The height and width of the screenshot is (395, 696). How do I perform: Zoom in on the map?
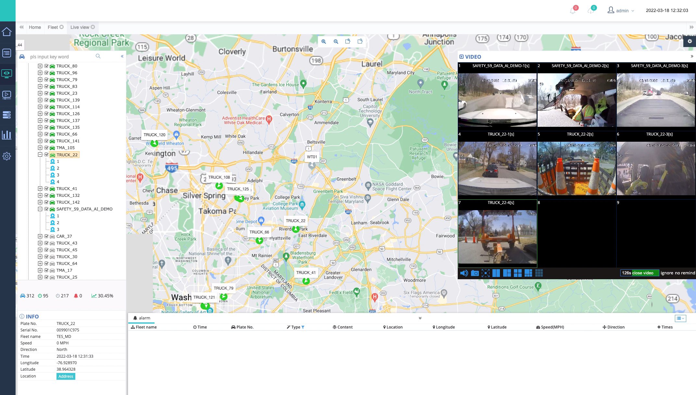324,42
